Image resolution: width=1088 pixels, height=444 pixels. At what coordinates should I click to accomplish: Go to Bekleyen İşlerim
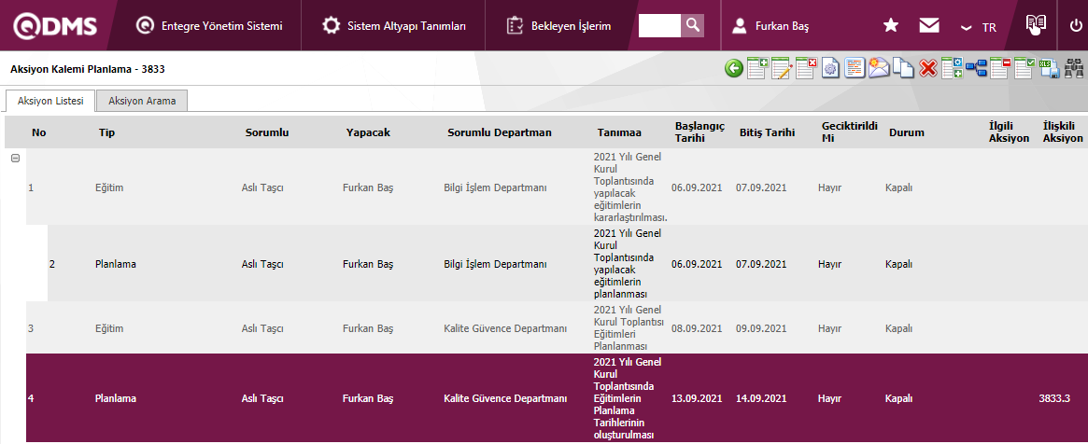click(x=558, y=26)
